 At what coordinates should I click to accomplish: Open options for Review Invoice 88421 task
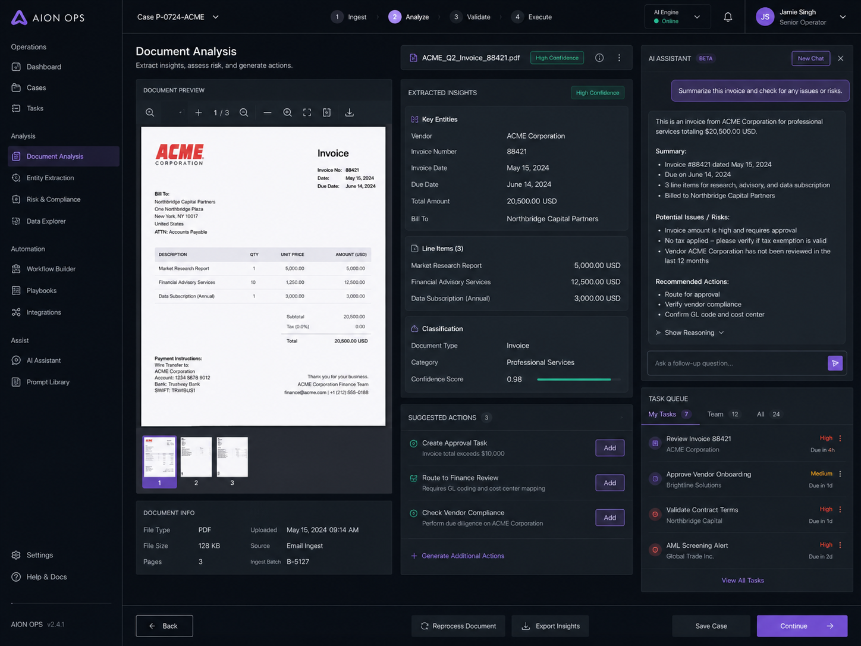pos(840,438)
